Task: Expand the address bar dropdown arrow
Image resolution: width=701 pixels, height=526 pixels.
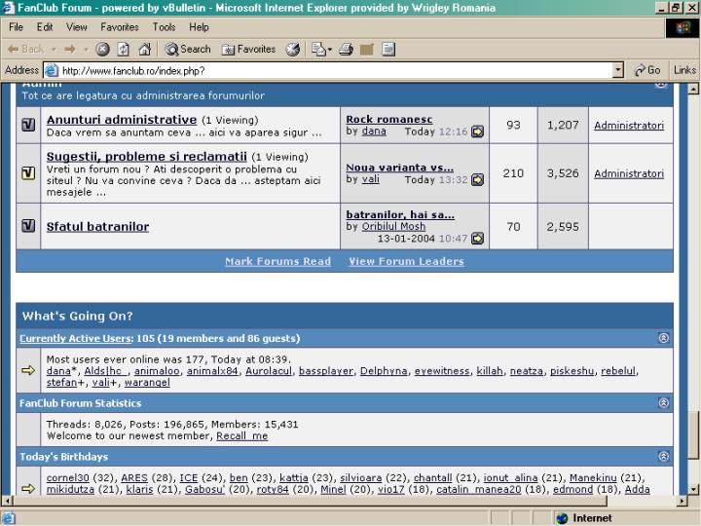Action: click(x=618, y=71)
